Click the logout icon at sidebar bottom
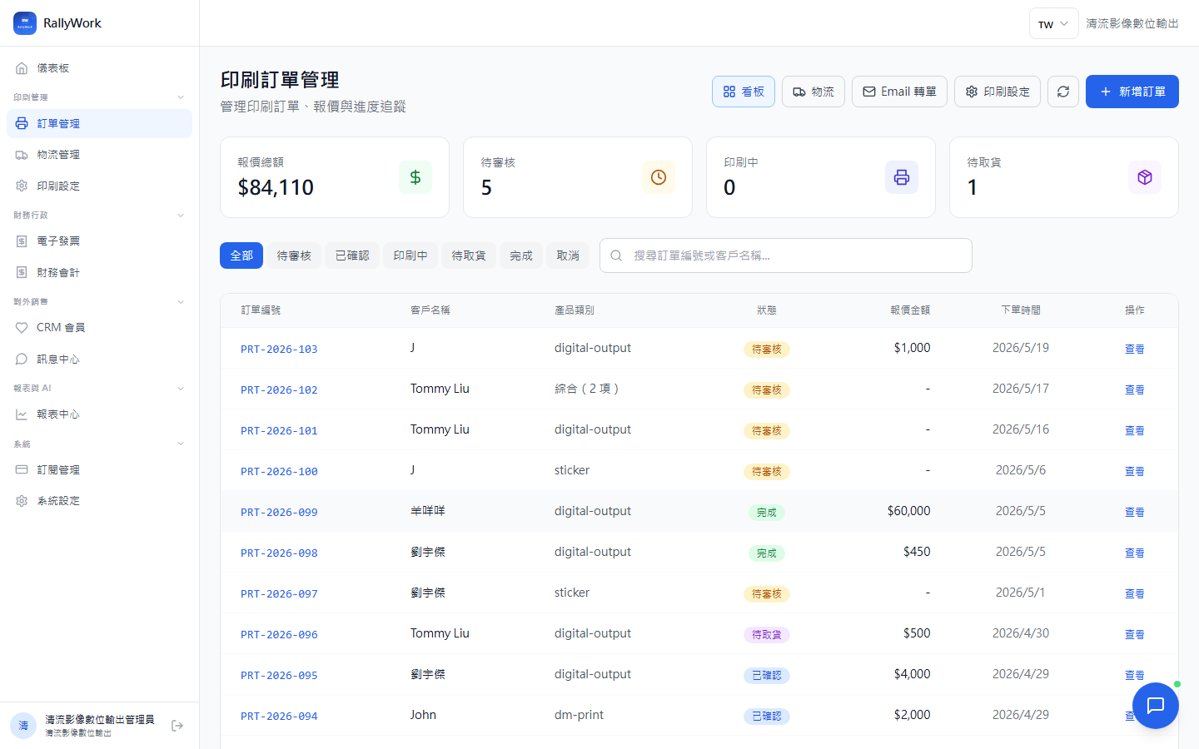The image size is (1199, 749). [177, 726]
